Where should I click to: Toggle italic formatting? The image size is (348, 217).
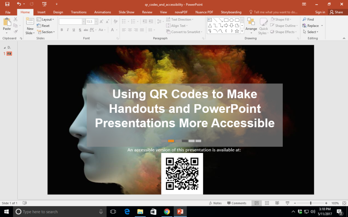(x=68, y=30)
